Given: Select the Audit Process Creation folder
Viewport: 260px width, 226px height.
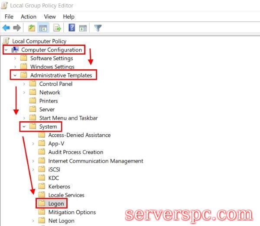Looking at the screenshot, I should coord(75,152).
